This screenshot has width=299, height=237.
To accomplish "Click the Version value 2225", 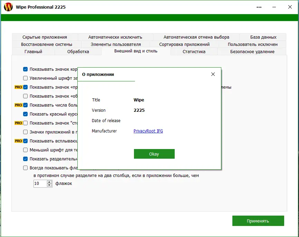I will pos(139,110).
